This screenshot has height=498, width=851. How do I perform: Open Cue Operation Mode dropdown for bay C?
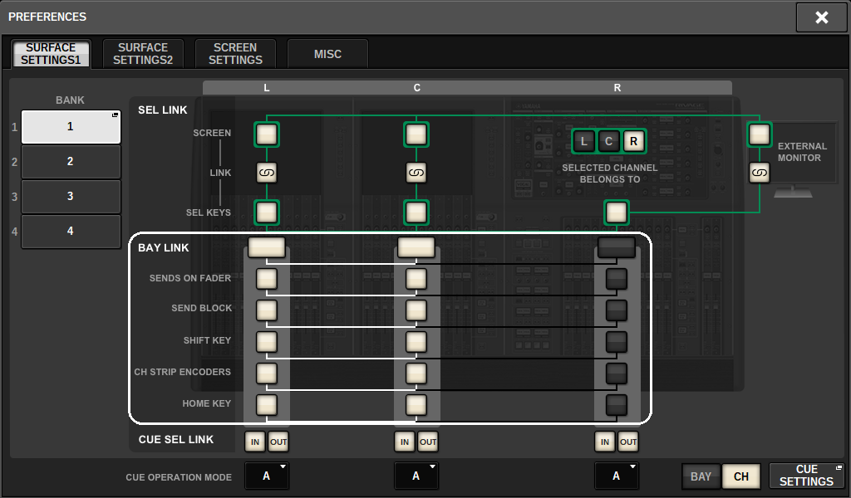pyautogui.click(x=416, y=476)
